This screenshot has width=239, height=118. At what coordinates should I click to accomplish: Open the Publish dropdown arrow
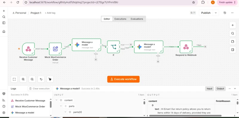point(216,13)
